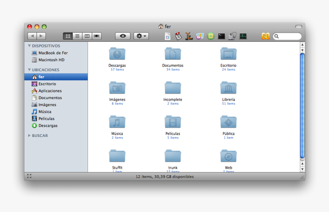Image resolution: width=329 pixels, height=212 pixels.
Task: Launch Disk Utility stethoscope icon
Action: point(232,36)
